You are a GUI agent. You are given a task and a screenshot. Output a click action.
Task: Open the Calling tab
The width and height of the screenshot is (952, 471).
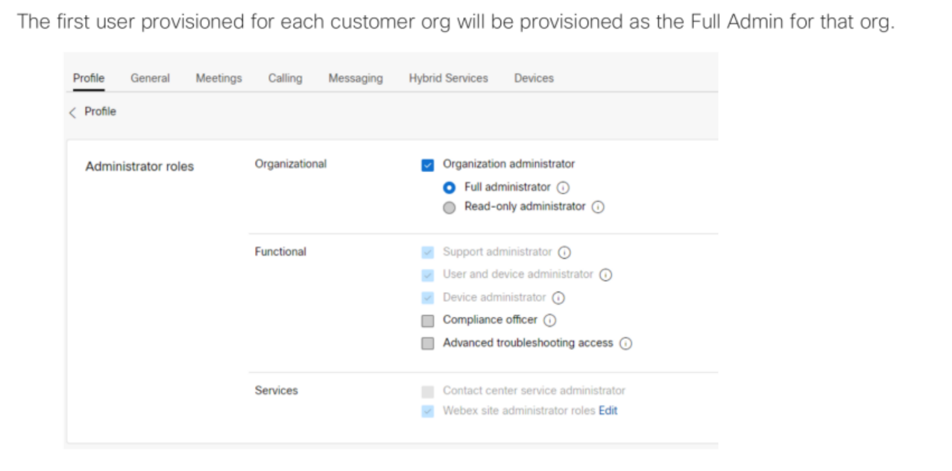[285, 78]
